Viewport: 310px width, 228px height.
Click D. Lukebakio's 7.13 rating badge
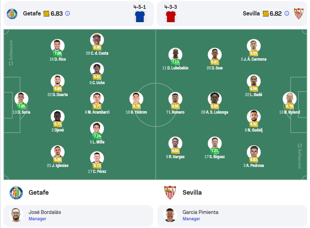175,62
